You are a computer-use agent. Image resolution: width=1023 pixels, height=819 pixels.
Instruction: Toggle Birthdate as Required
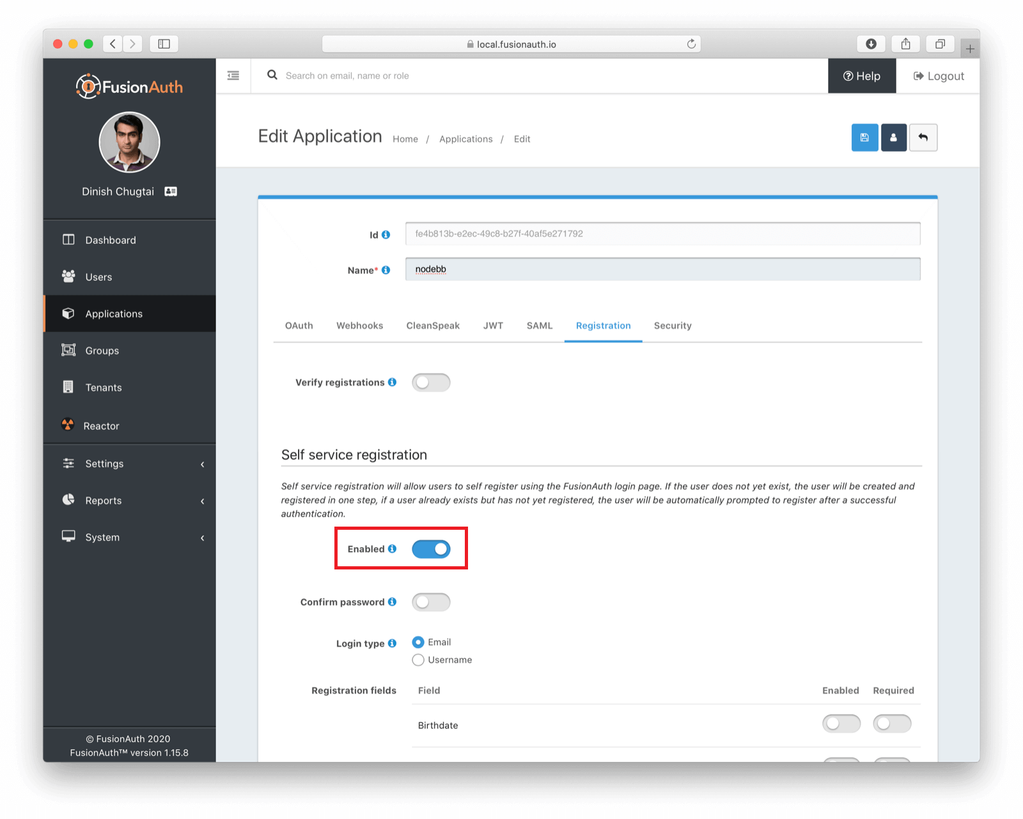892,724
